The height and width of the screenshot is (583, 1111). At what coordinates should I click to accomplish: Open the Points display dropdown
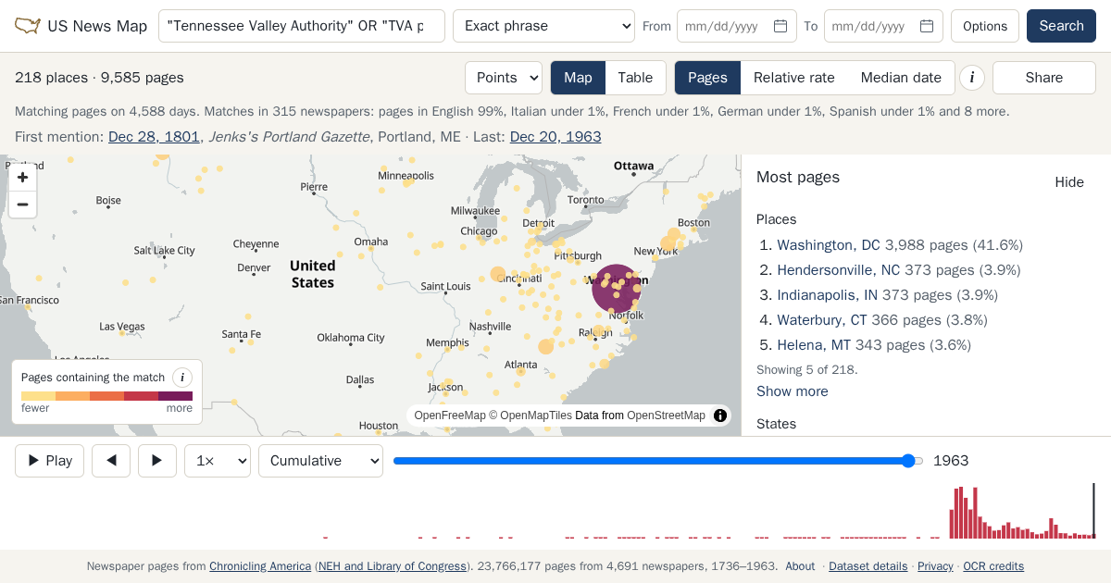click(x=504, y=78)
